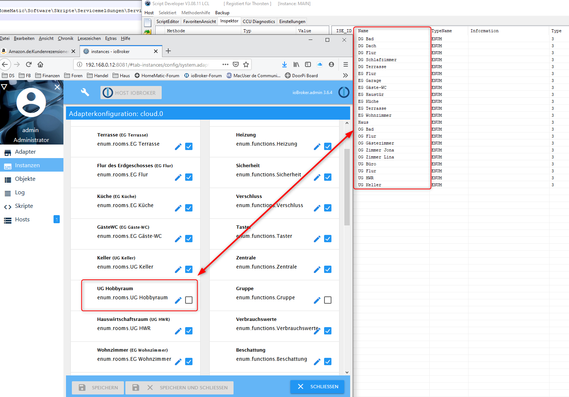Click the browser address bar
This screenshot has height=397, width=569.
click(147, 65)
